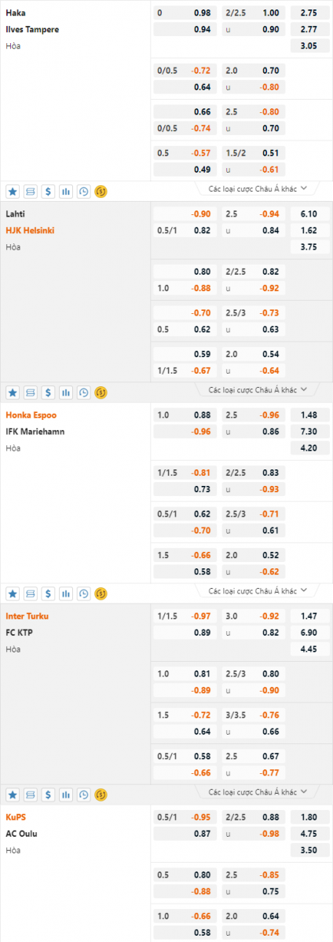Star the Inter Turku vs FC KTP match
The height and width of the screenshot is (942, 333).
point(13,794)
